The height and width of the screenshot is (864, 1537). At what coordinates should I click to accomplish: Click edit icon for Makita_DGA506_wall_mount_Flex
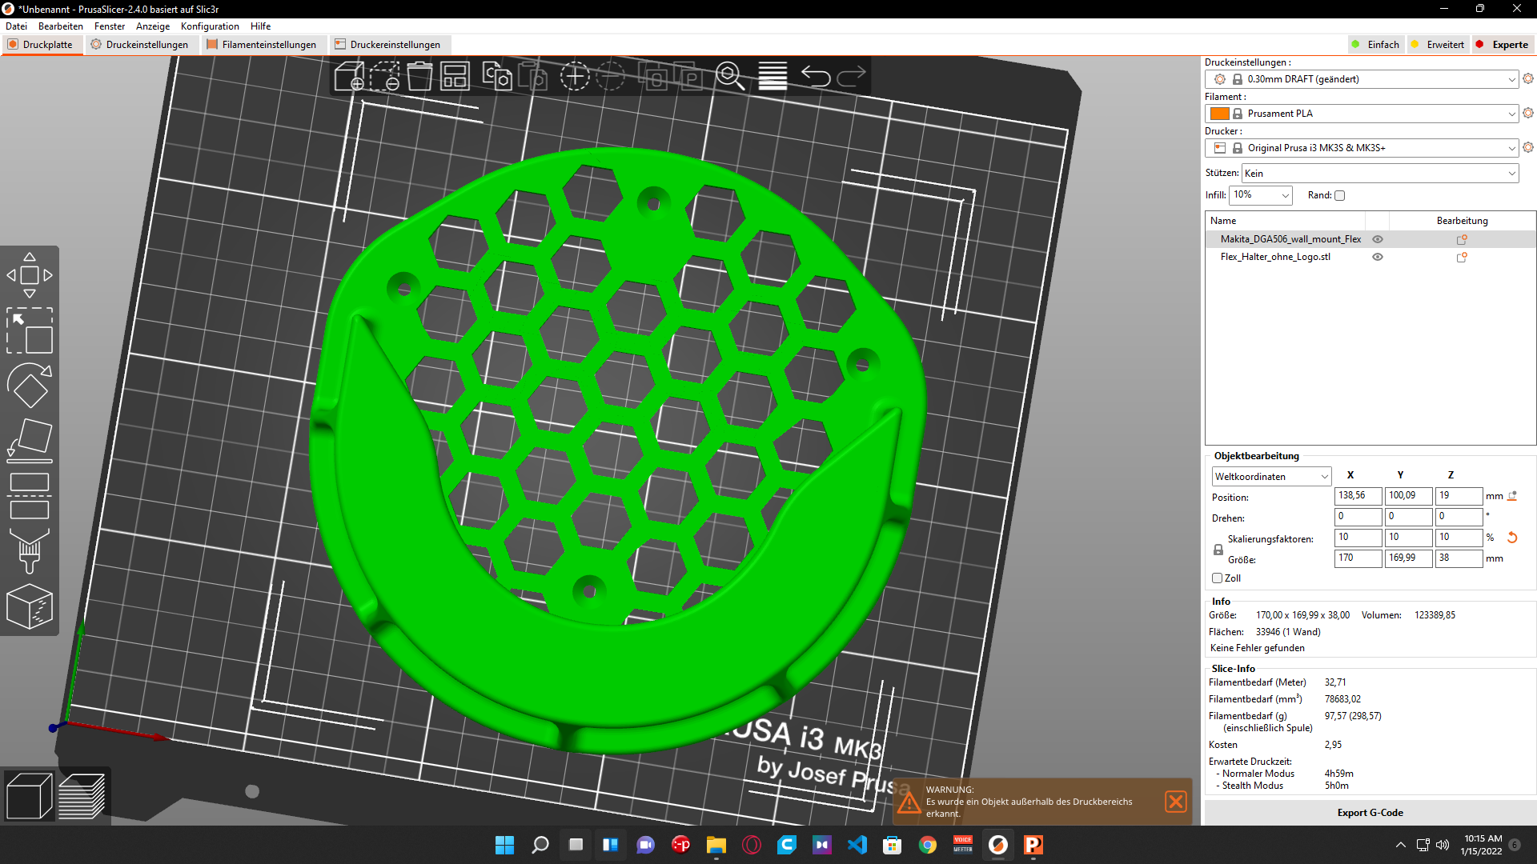[x=1462, y=239]
